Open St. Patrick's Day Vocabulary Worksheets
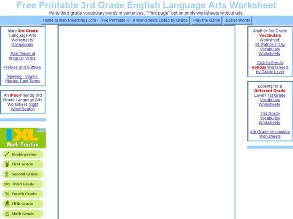Image resolution: width=293 pixels, height=219 pixels. 269,49
